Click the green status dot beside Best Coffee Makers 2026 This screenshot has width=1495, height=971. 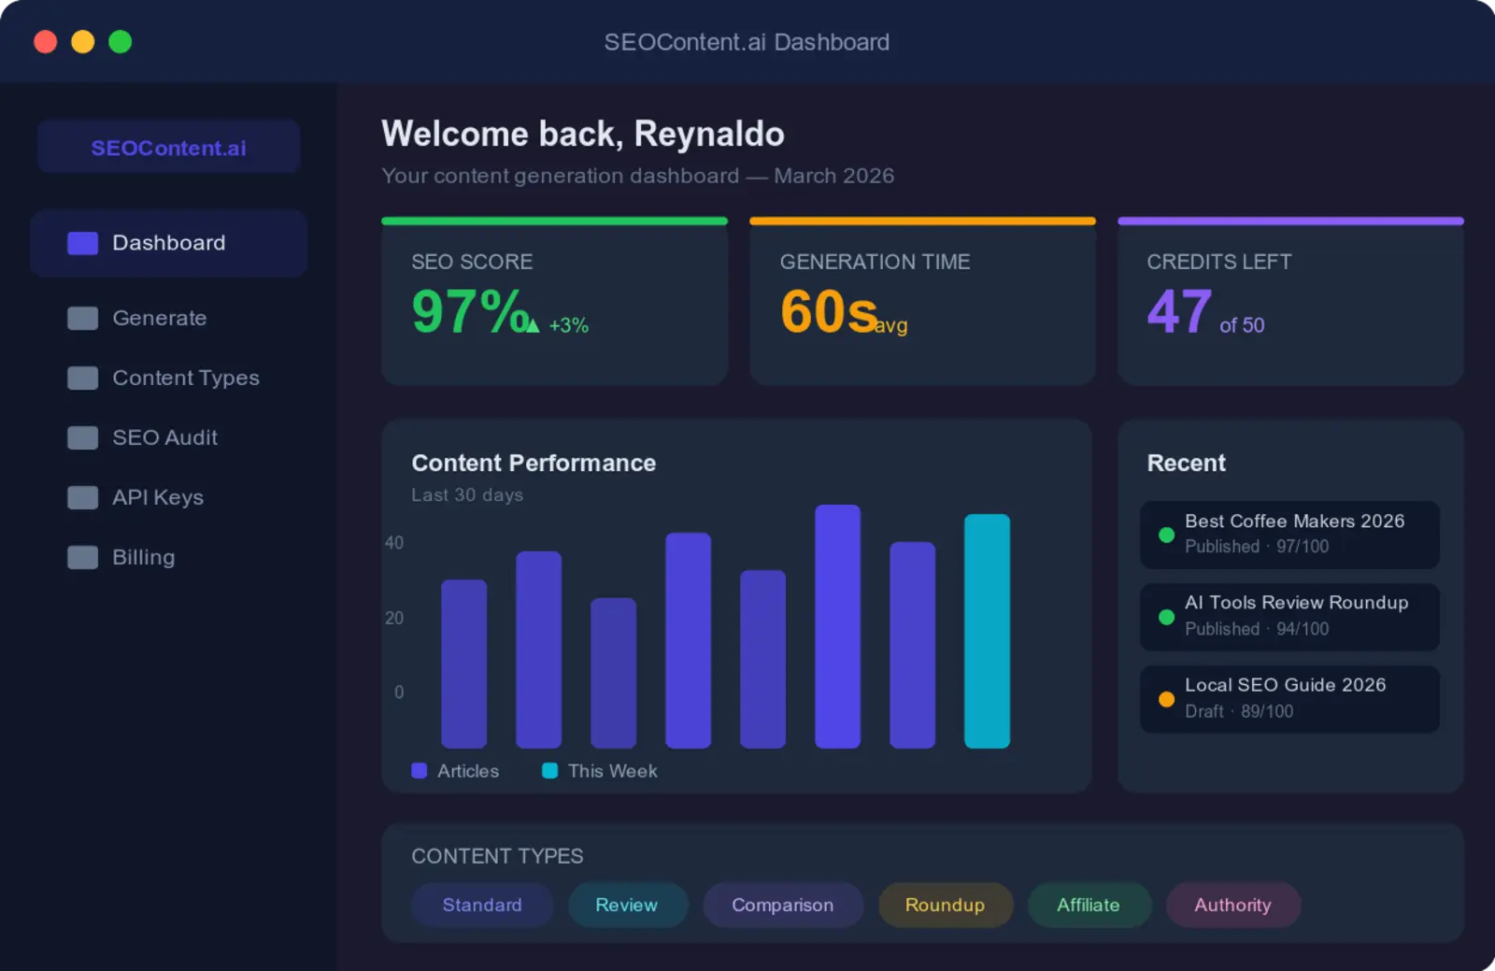(x=1165, y=535)
